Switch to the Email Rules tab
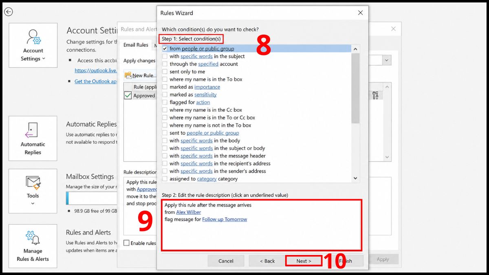This screenshot has height=275, width=489. point(136,45)
